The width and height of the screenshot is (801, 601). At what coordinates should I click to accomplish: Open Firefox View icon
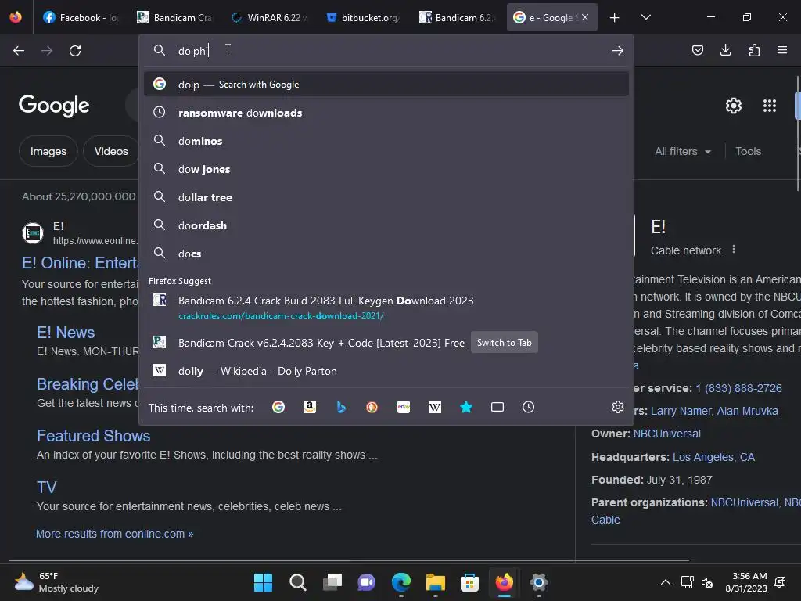click(x=16, y=17)
